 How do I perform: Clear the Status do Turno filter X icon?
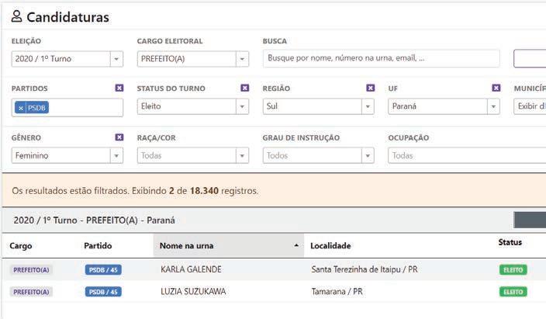pos(244,88)
